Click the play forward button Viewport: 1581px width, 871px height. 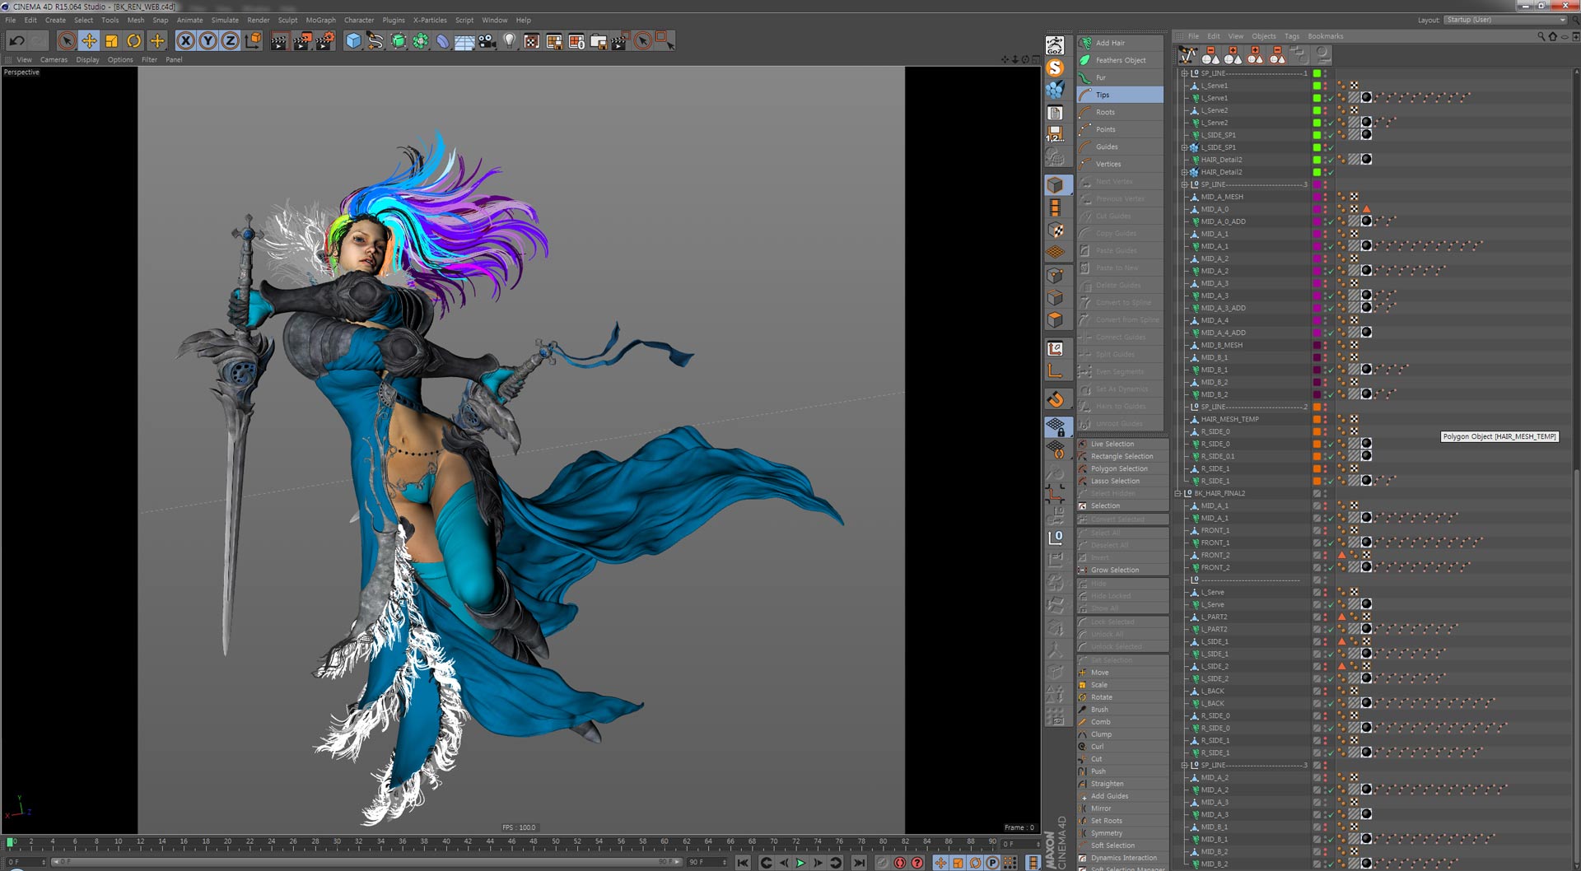coord(800,863)
